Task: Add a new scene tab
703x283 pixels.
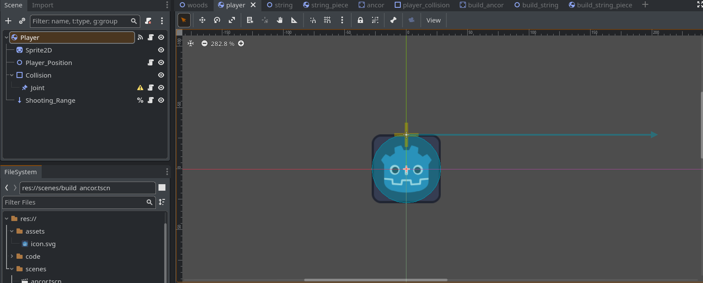Action: (645, 5)
